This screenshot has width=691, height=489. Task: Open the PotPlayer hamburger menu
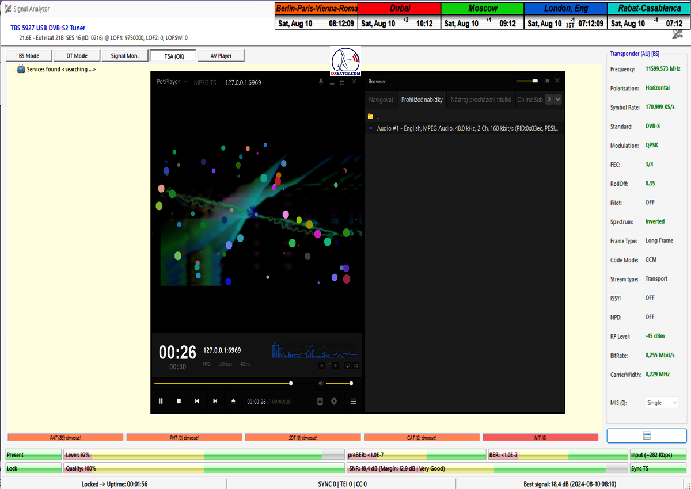pos(353,401)
